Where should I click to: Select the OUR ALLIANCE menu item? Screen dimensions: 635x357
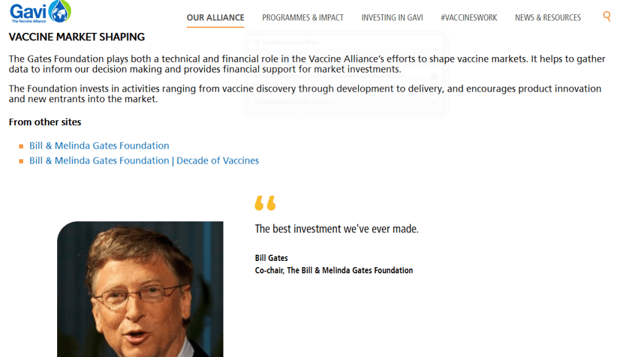click(x=215, y=17)
